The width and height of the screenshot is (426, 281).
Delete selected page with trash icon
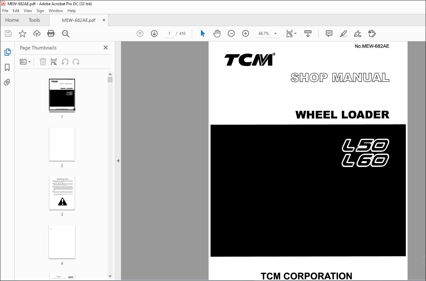coord(43,62)
